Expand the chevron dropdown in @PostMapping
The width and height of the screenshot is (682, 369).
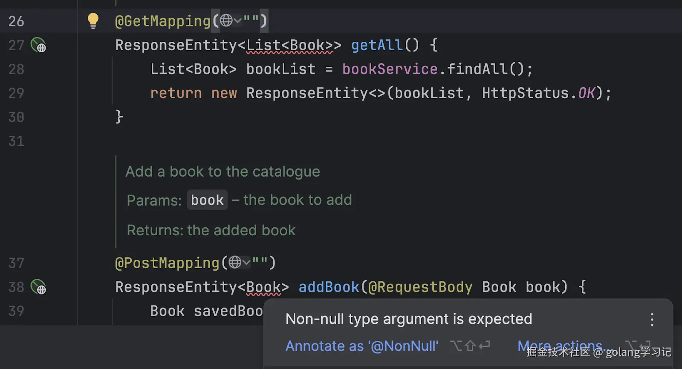246,263
